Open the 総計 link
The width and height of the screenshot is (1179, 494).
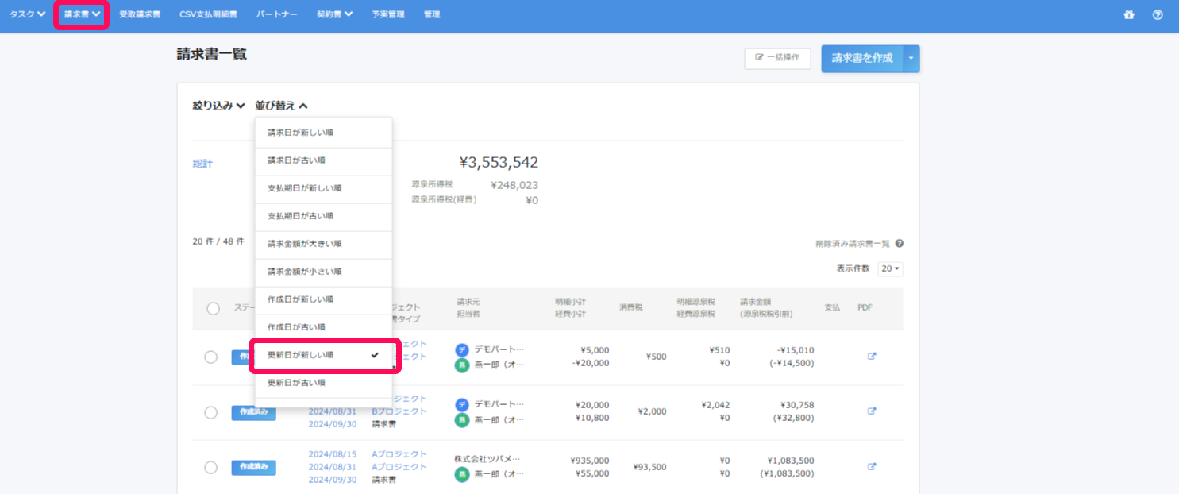(202, 164)
